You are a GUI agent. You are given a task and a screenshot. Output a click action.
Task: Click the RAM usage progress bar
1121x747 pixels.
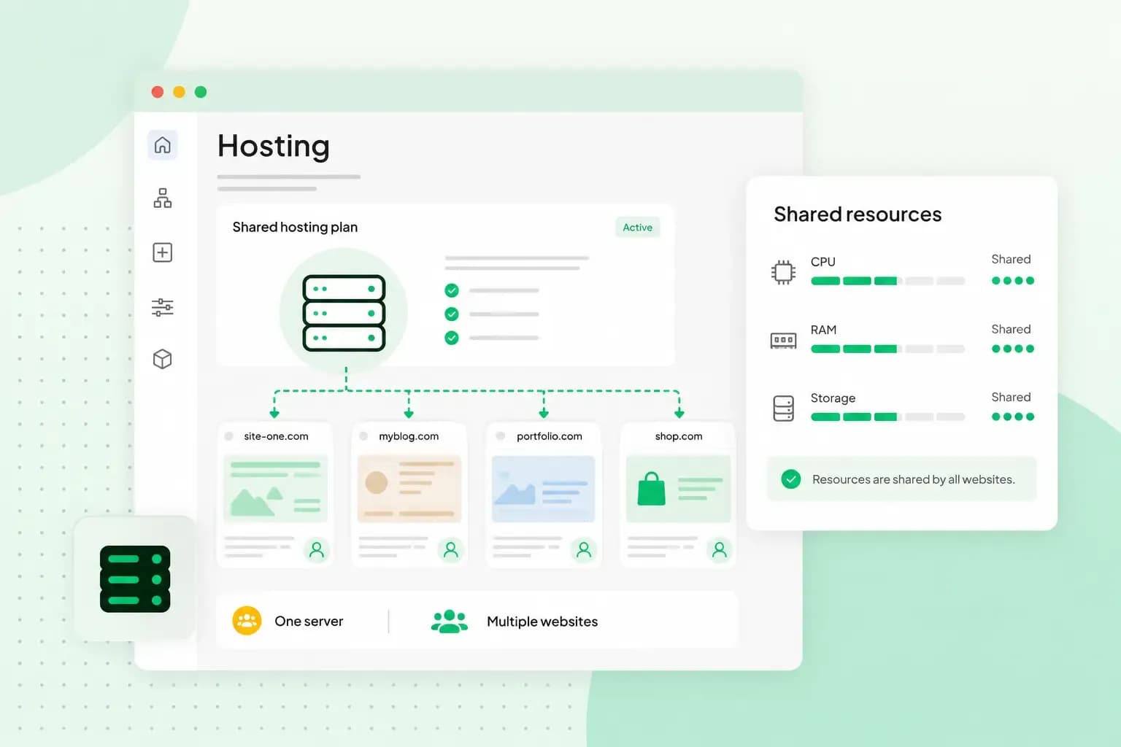(887, 349)
